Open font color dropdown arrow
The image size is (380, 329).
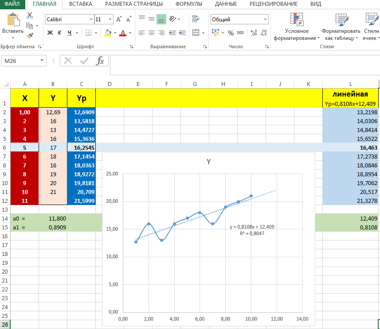click(130, 33)
